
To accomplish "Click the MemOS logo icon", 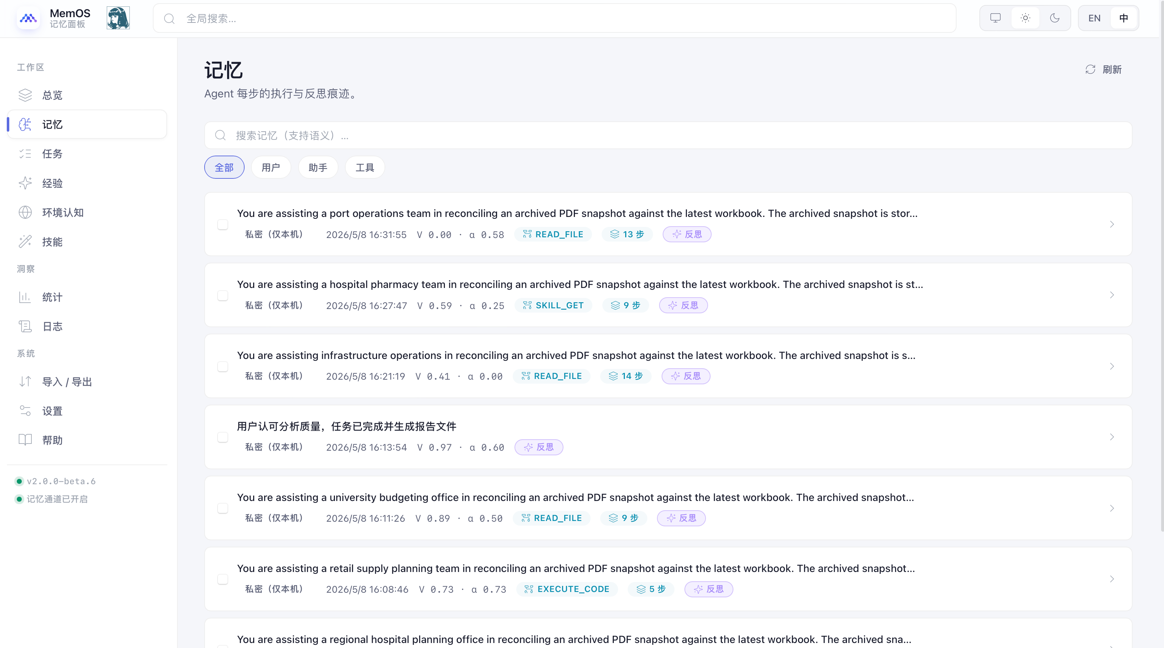I will point(28,18).
